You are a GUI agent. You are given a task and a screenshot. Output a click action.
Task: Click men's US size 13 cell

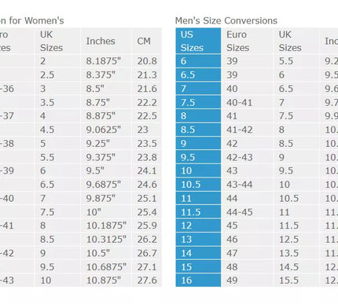198,240
